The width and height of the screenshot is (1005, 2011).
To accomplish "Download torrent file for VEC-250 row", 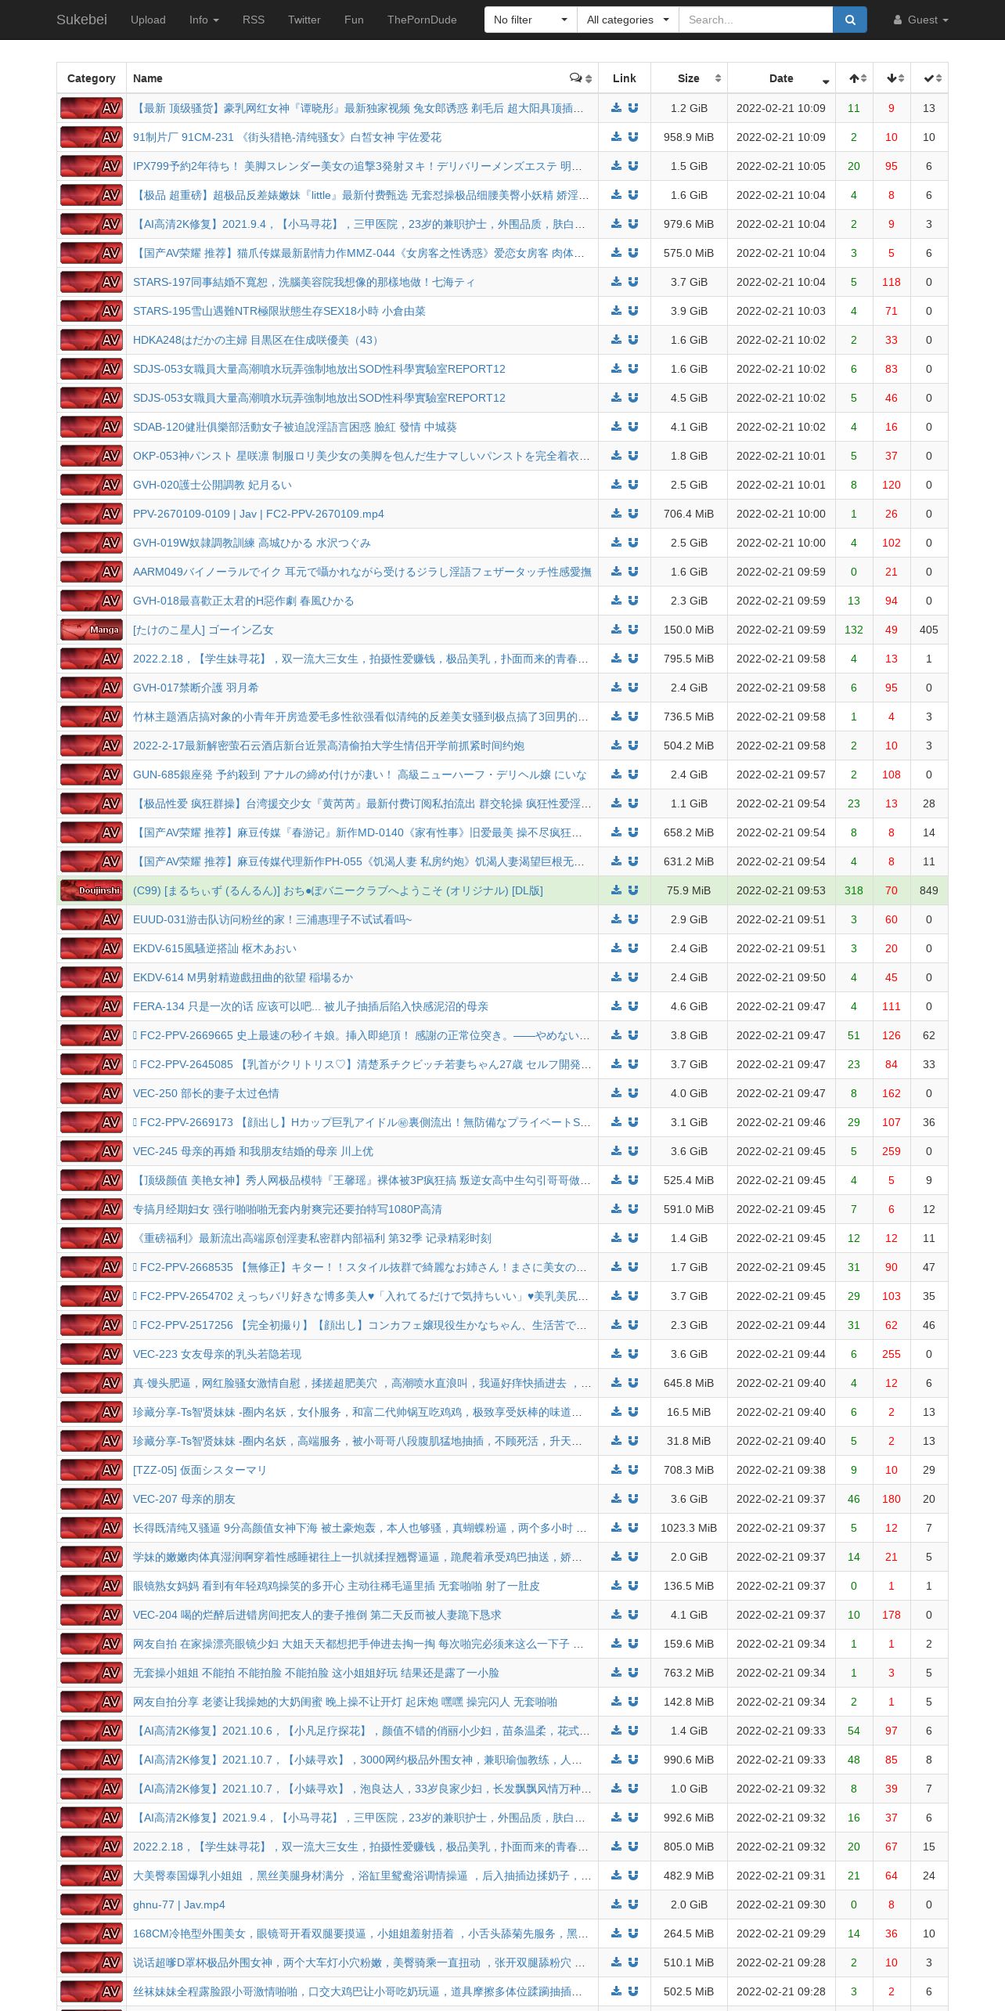I will click(x=616, y=1093).
